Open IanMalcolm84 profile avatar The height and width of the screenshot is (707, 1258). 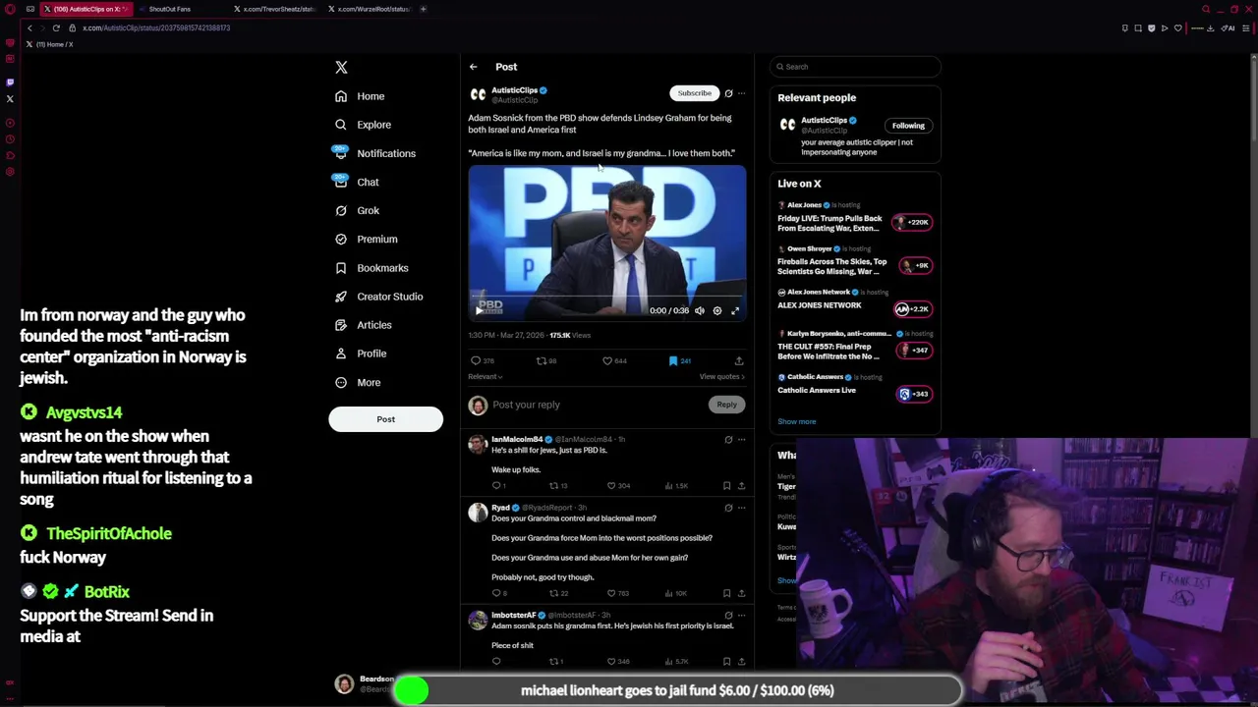[x=478, y=444]
